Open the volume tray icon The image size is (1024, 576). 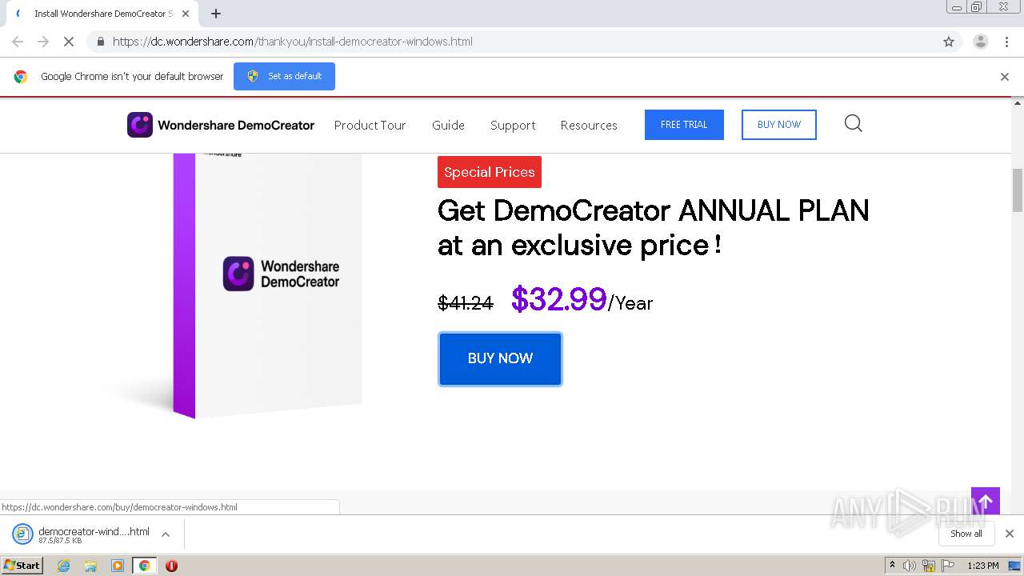tap(910, 566)
